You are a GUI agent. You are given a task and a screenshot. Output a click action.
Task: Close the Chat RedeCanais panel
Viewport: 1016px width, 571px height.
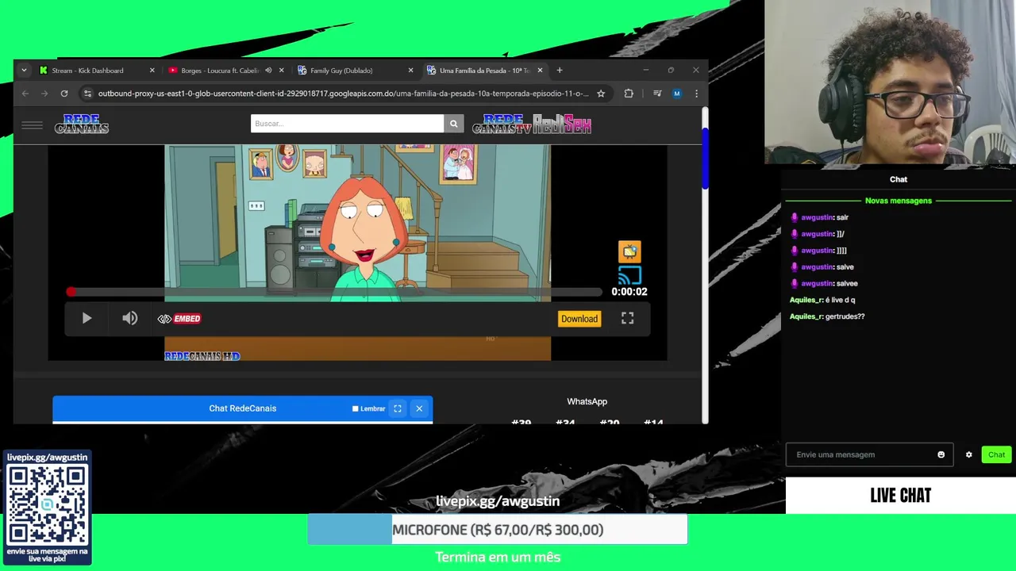click(x=419, y=408)
